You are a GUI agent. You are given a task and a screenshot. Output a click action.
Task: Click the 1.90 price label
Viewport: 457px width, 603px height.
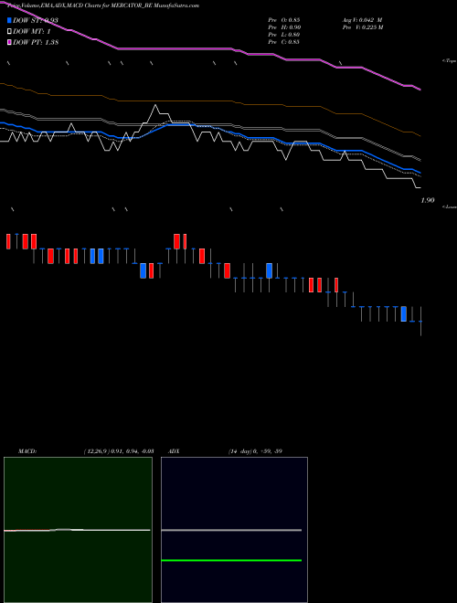pyautogui.click(x=428, y=200)
